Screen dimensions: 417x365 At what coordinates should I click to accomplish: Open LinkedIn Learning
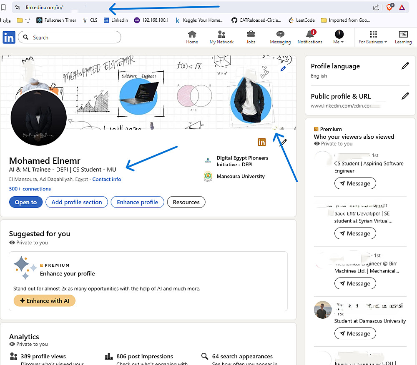pyautogui.click(x=403, y=37)
